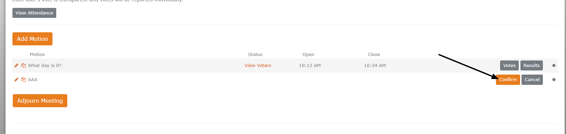This screenshot has width=566, height=134.
Task: Confirm the AAA motion action
Action: (x=508, y=79)
